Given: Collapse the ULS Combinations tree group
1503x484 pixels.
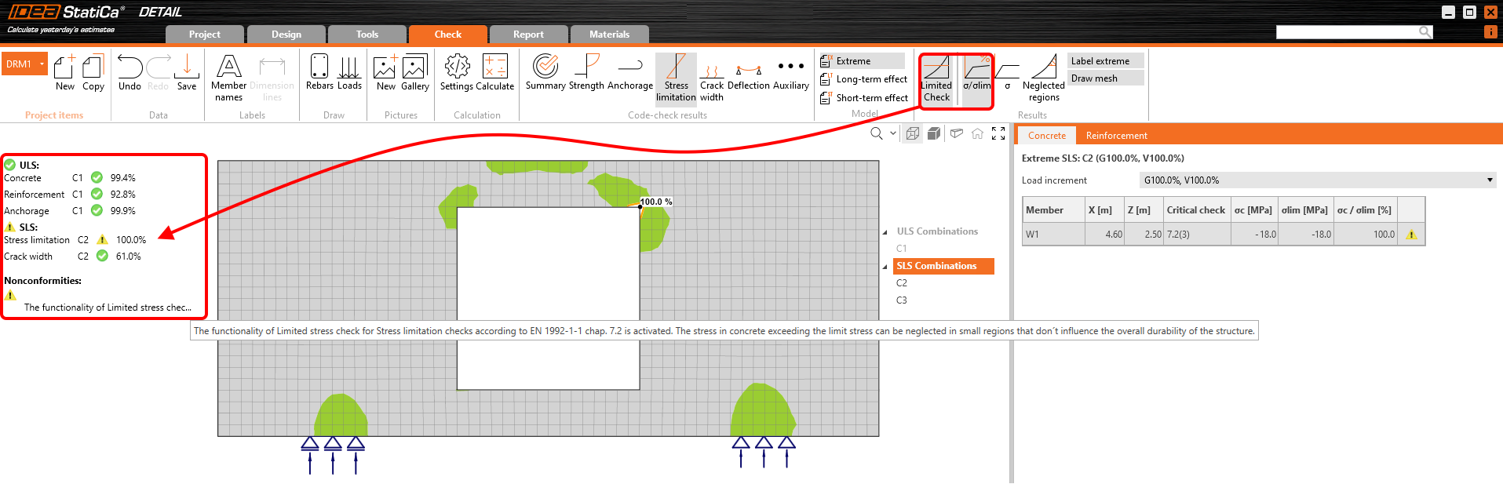Looking at the screenshot, I should coord(885,232).
